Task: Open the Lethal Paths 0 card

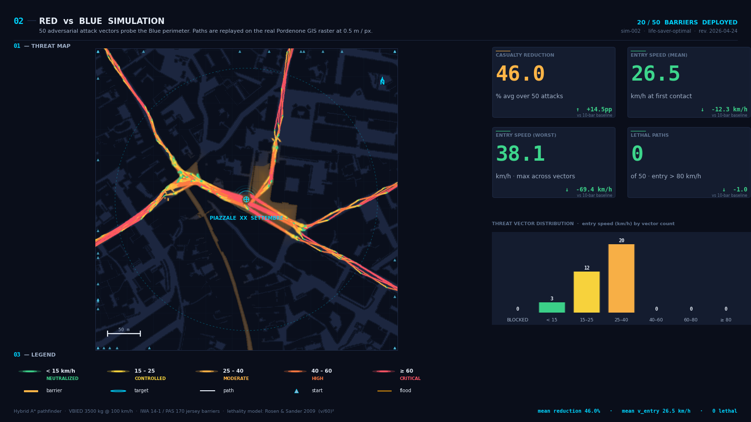Action: tap(689, 162)
